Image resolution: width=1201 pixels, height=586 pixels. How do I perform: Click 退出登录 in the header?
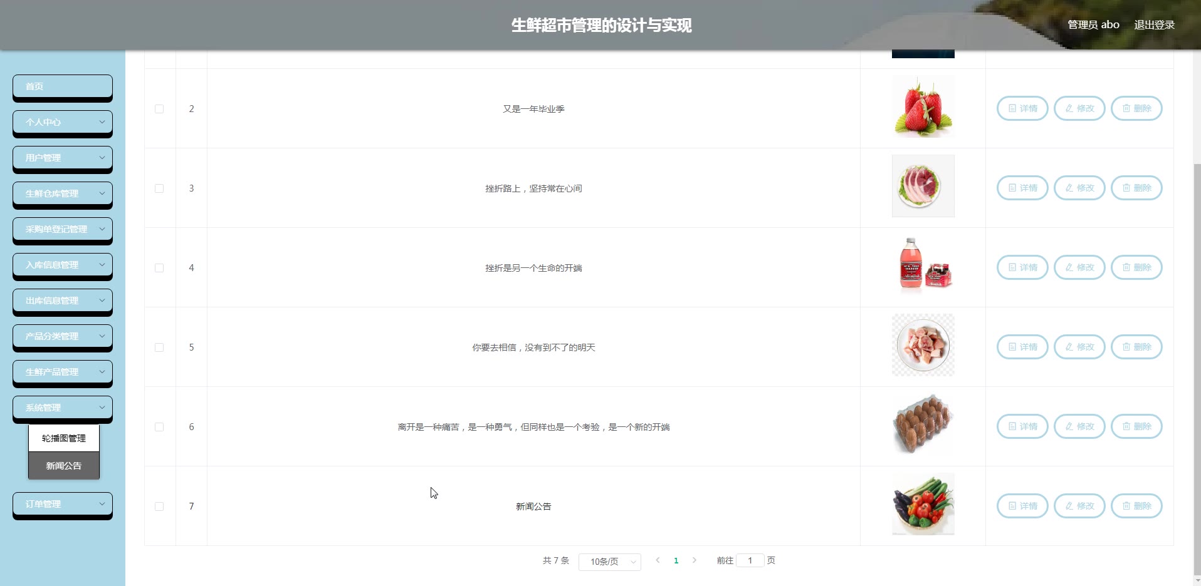click(x=1154, y=25)
